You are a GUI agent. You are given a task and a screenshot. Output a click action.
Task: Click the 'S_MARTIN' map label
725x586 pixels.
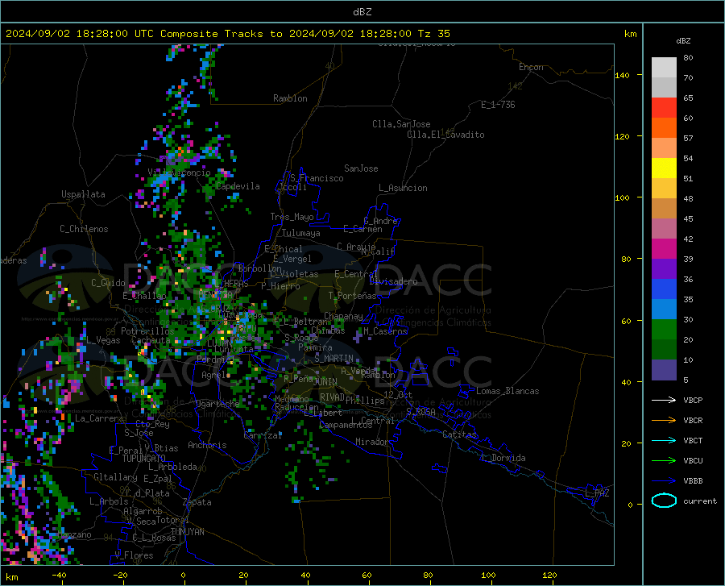click(x=333, y=359)
